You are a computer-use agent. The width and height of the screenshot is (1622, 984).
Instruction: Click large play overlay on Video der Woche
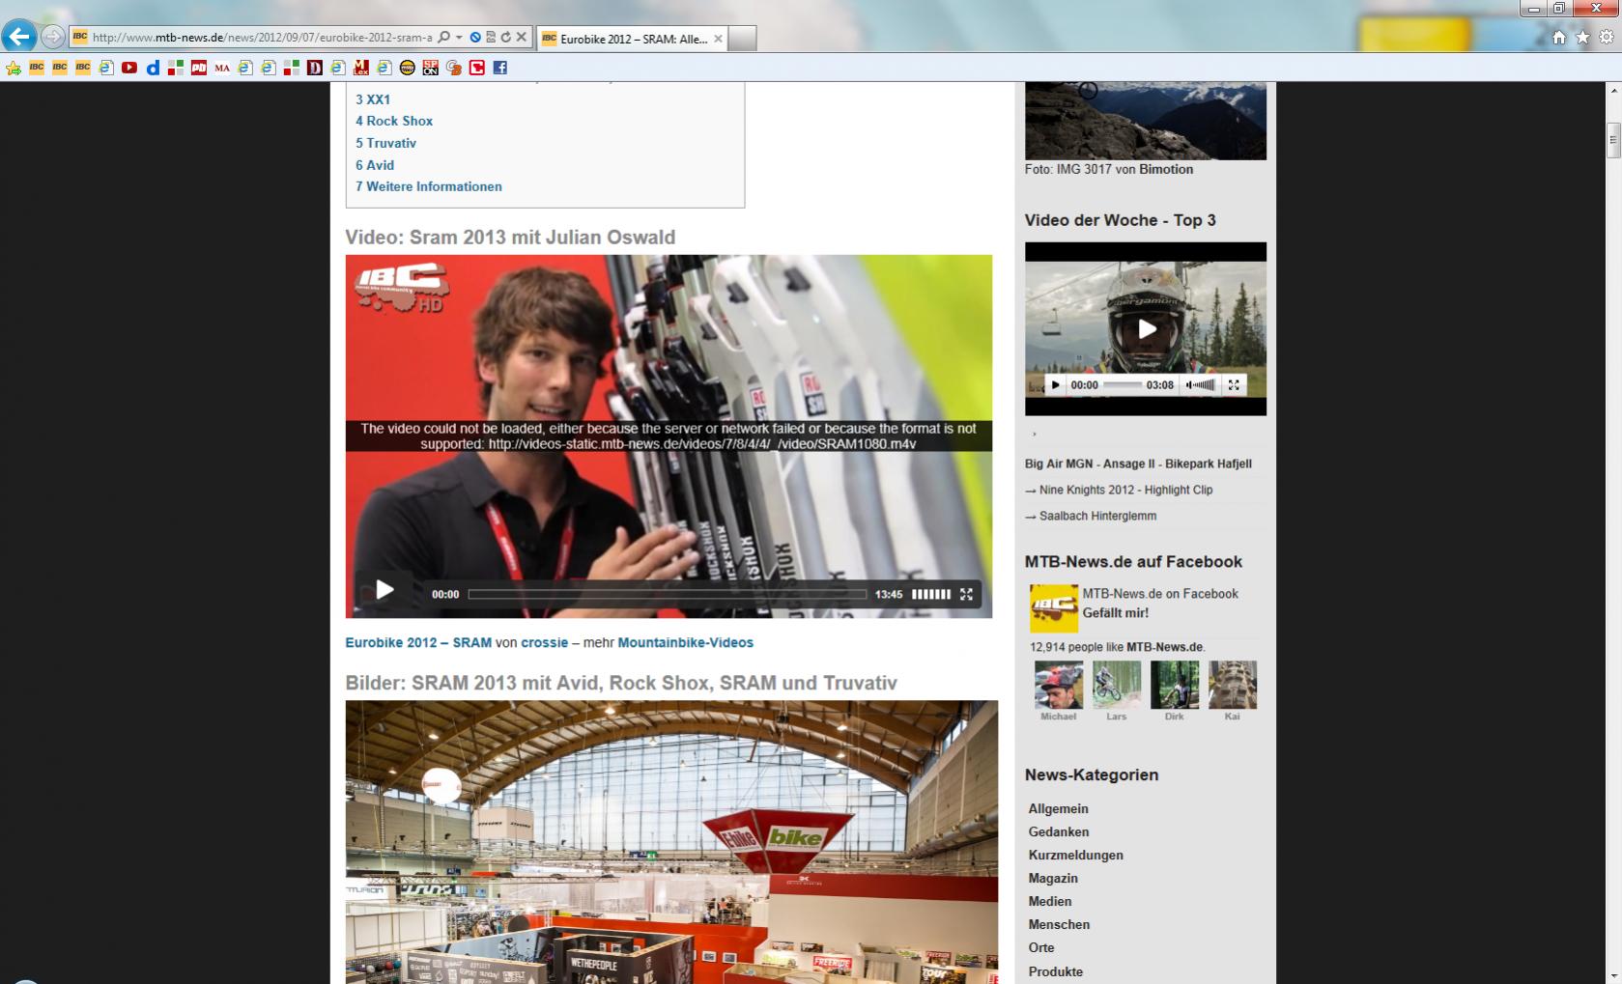1146,328
